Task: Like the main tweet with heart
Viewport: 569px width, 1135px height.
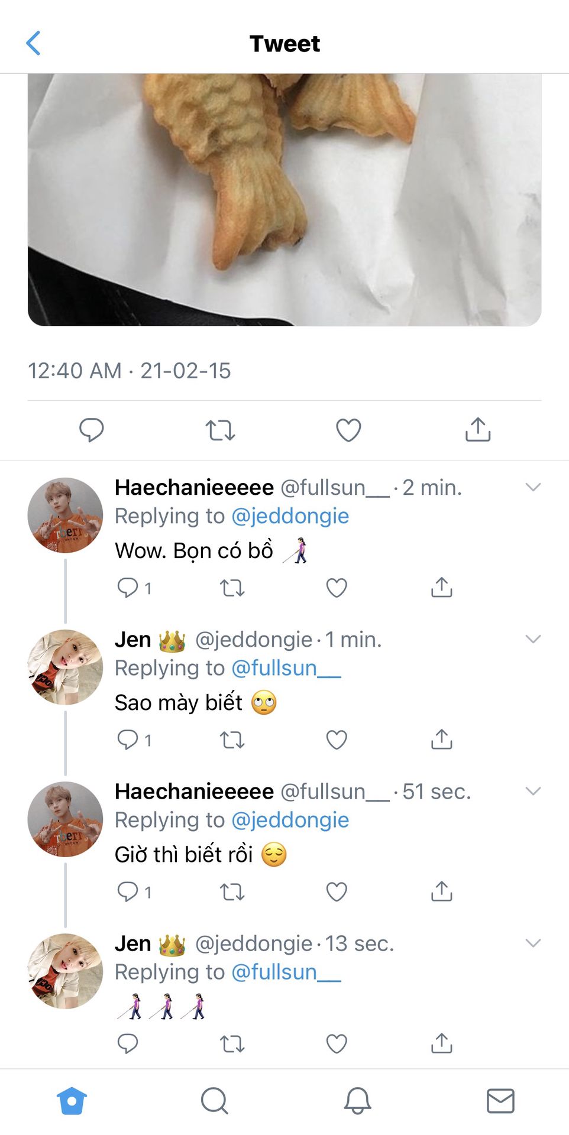Action: pyautogui.click(x=348, y=430)
